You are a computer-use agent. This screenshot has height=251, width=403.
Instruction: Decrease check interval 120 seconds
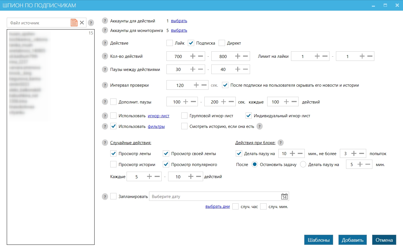pyautogui.click(x=204, y=85)
